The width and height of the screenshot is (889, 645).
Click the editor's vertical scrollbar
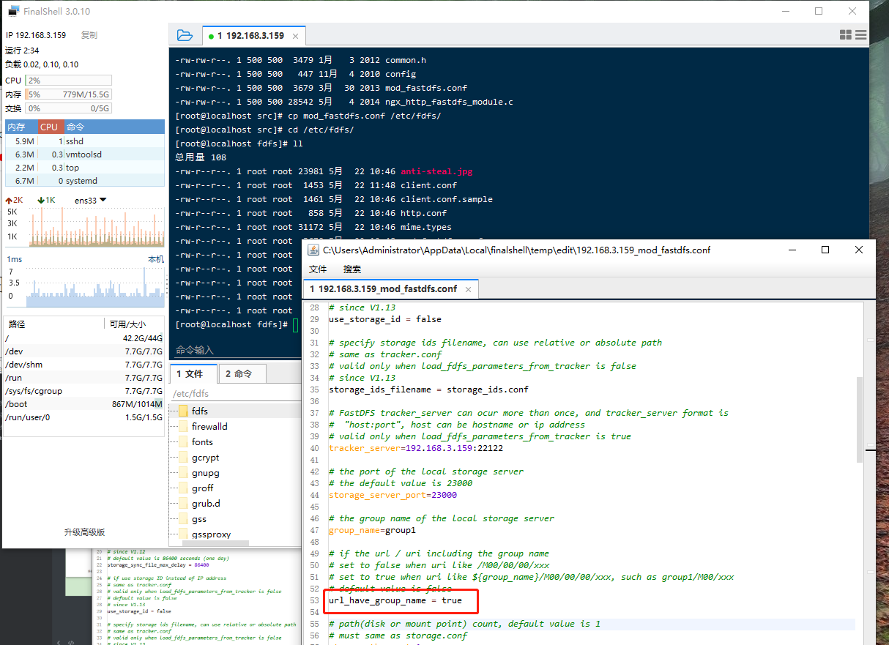coord(859,419)
